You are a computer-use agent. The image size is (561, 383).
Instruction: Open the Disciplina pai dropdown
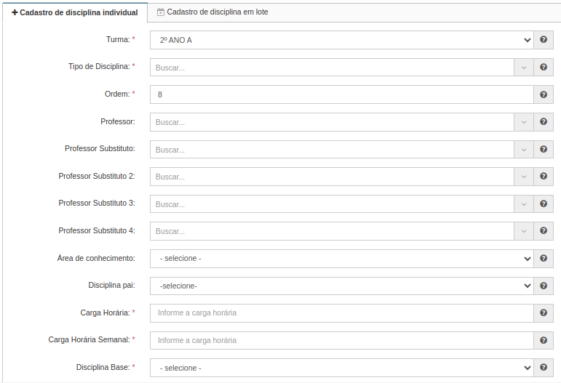pyautogui.click(x=342, y=286)
